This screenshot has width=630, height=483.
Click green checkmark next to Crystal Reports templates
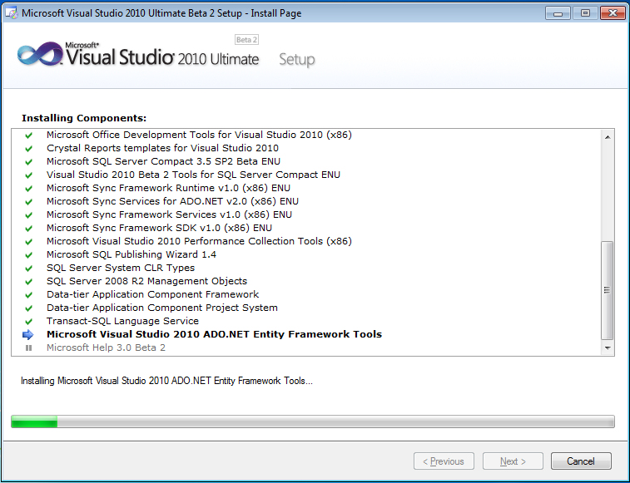pyautogui.click(x=28, y=148)
